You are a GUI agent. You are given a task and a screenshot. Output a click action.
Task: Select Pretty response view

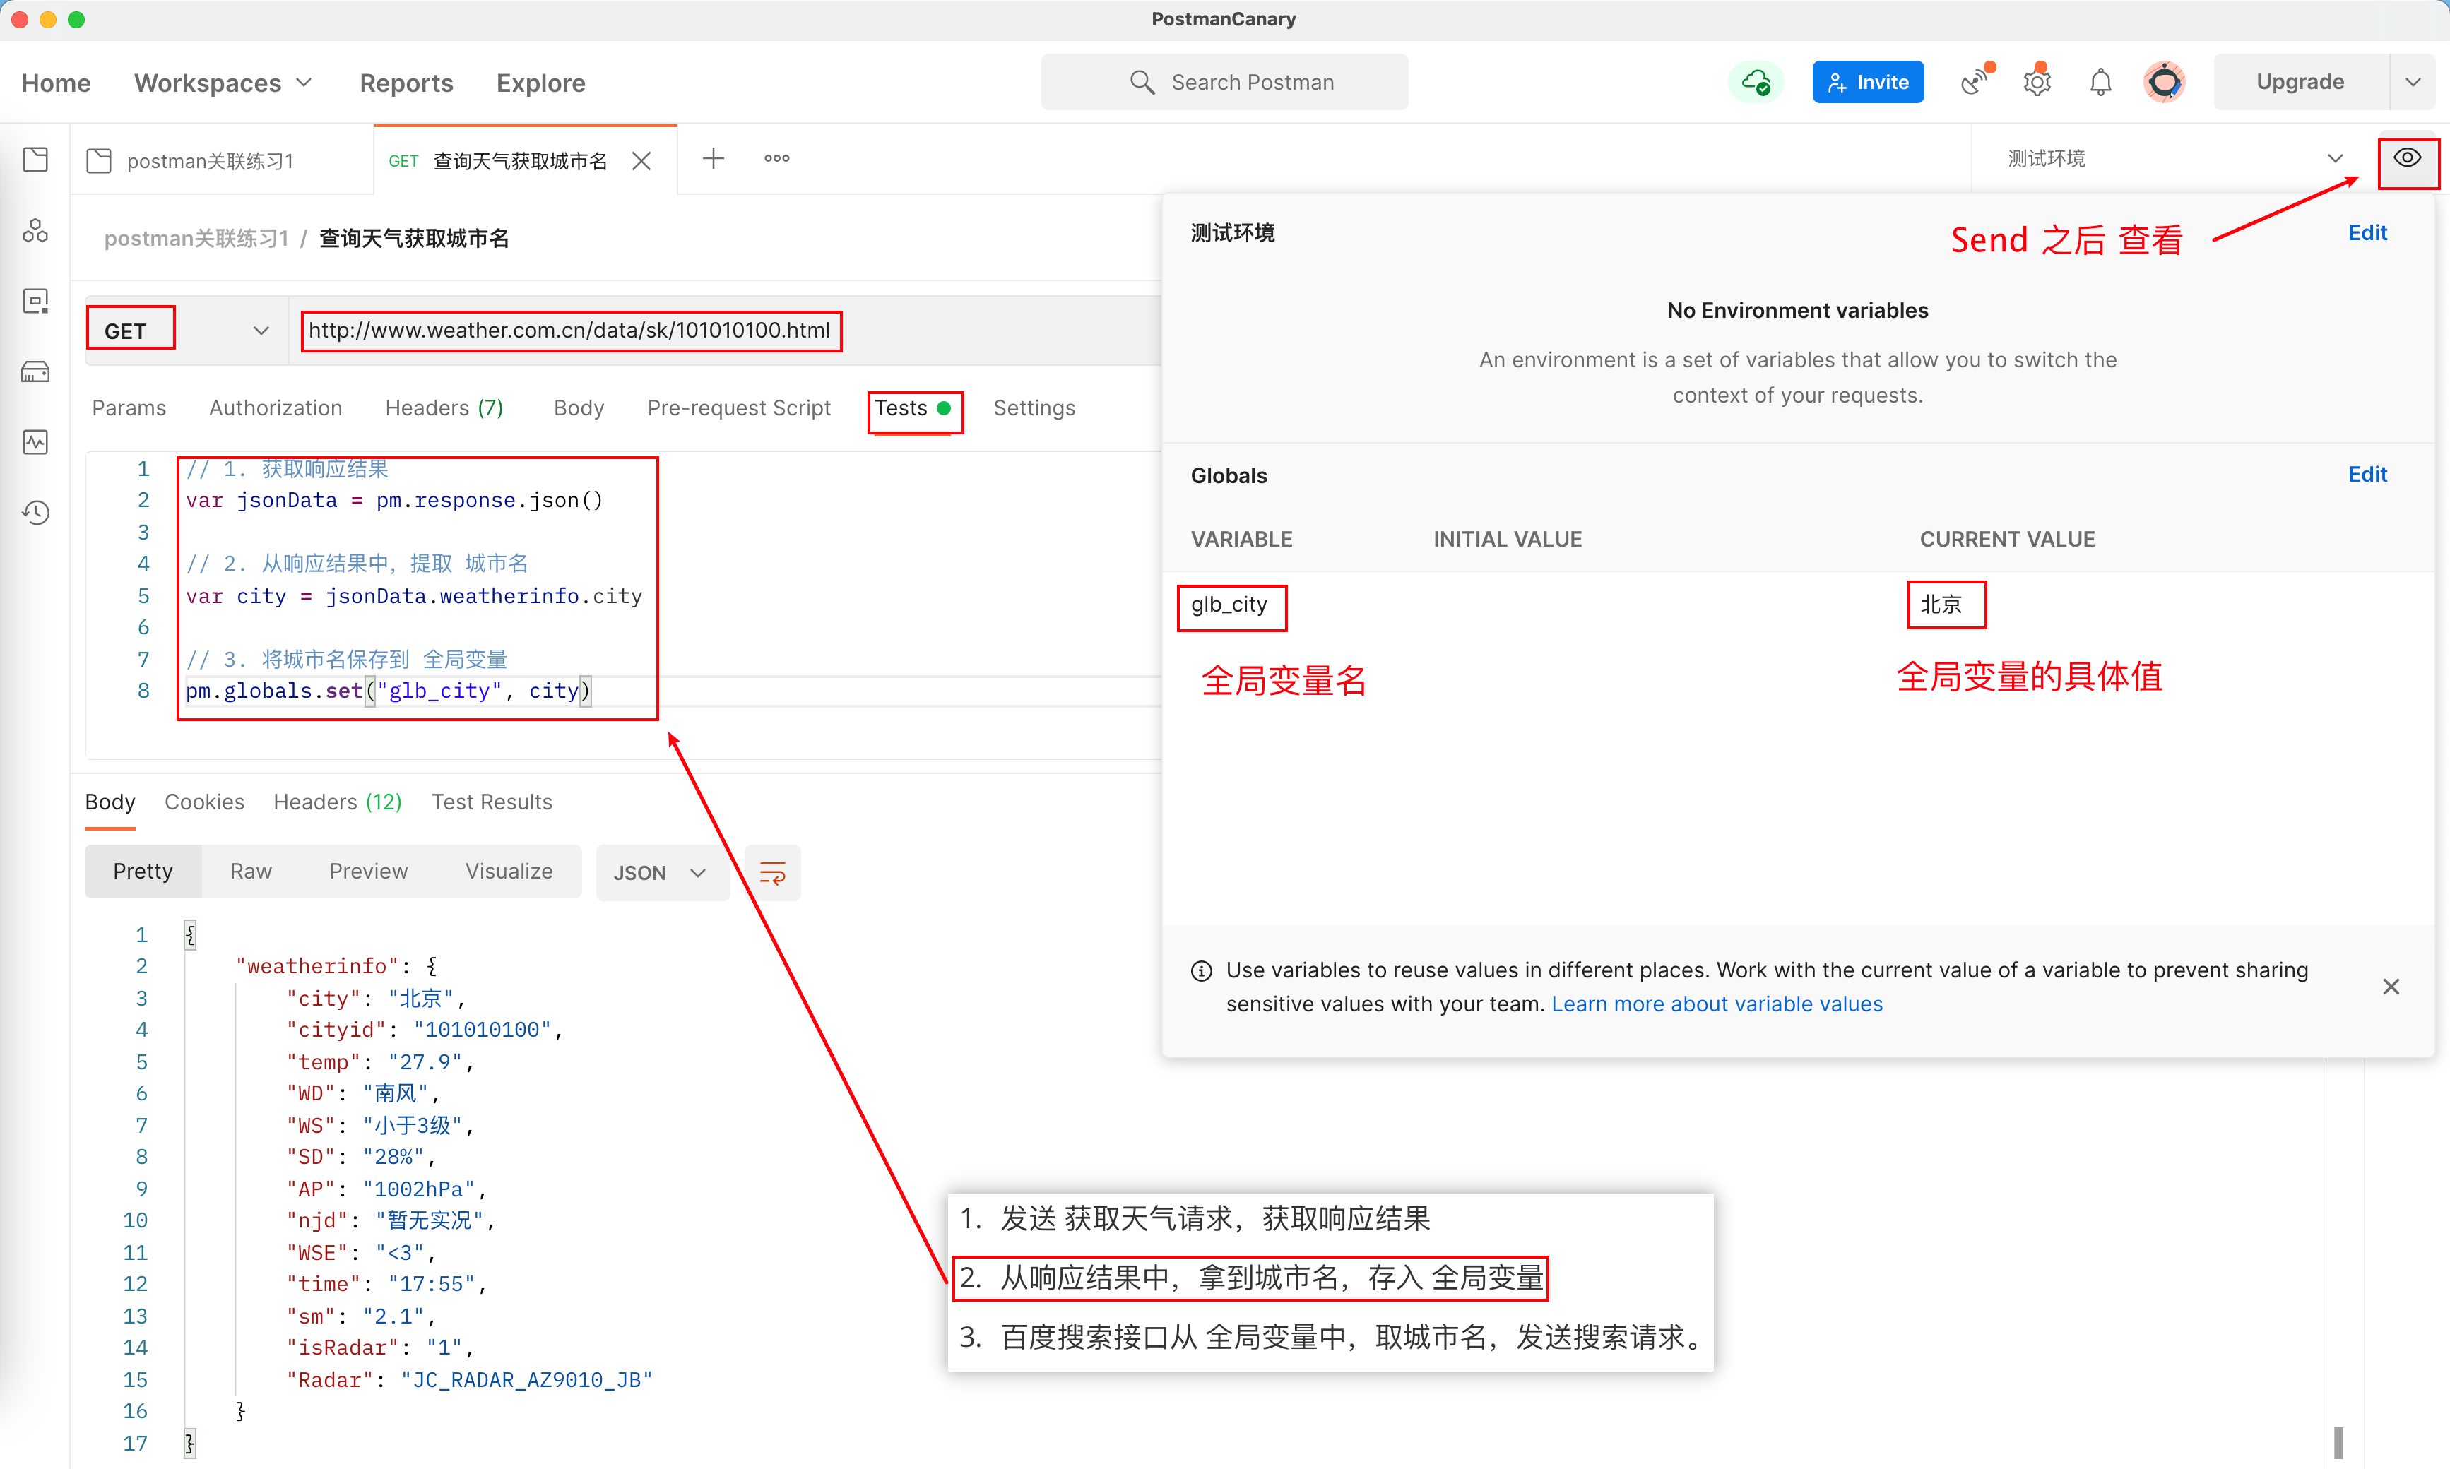click(x=143, y=871)
